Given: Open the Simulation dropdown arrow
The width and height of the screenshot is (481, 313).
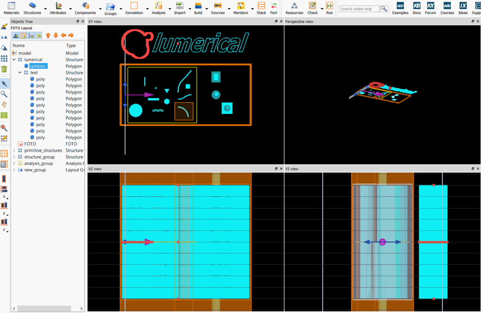Looking at the screenshot, I should coord(147,8).
